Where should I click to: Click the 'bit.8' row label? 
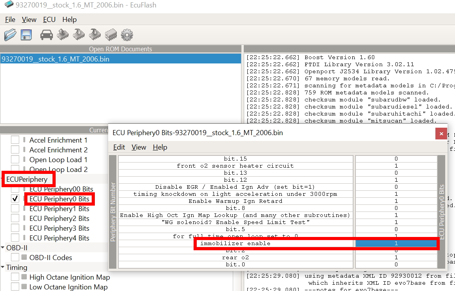[x=235, y=208]
